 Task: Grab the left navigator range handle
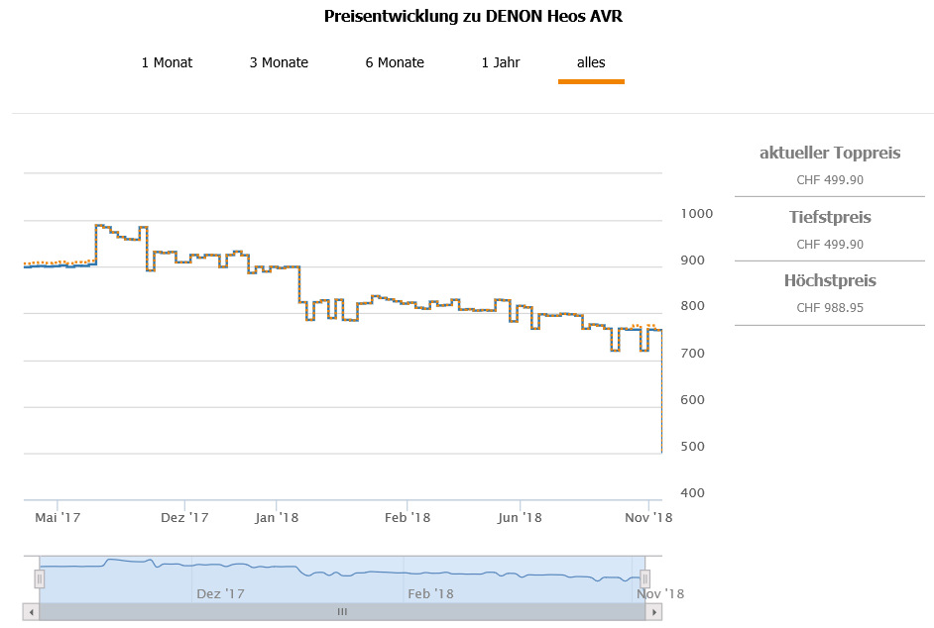40,578
